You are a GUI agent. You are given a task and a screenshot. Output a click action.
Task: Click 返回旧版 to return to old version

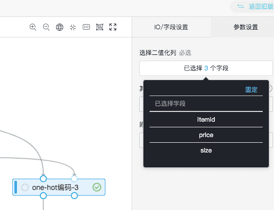click(x=261, y=7)
